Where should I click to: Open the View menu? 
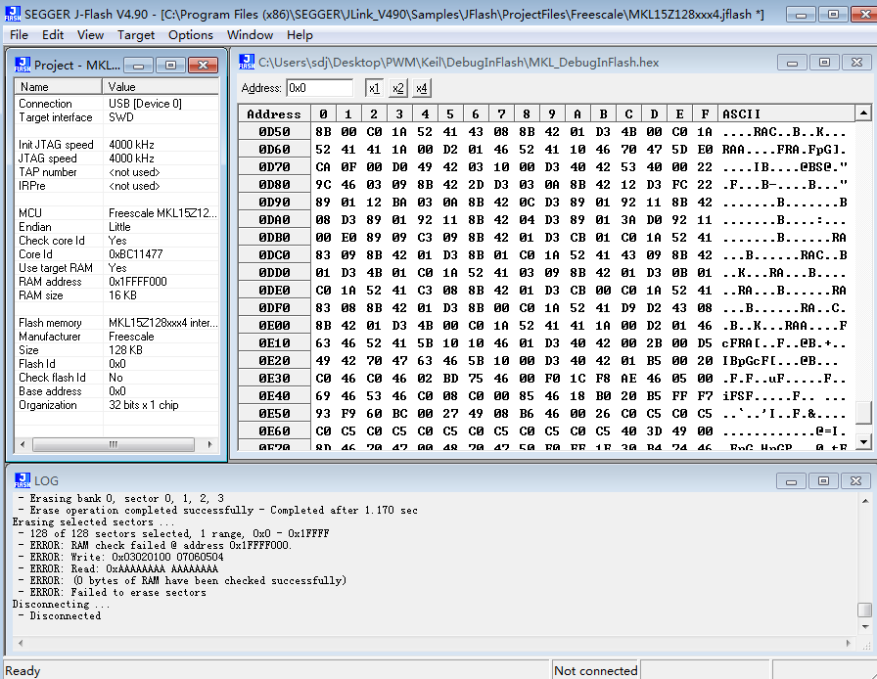point(90,34)
